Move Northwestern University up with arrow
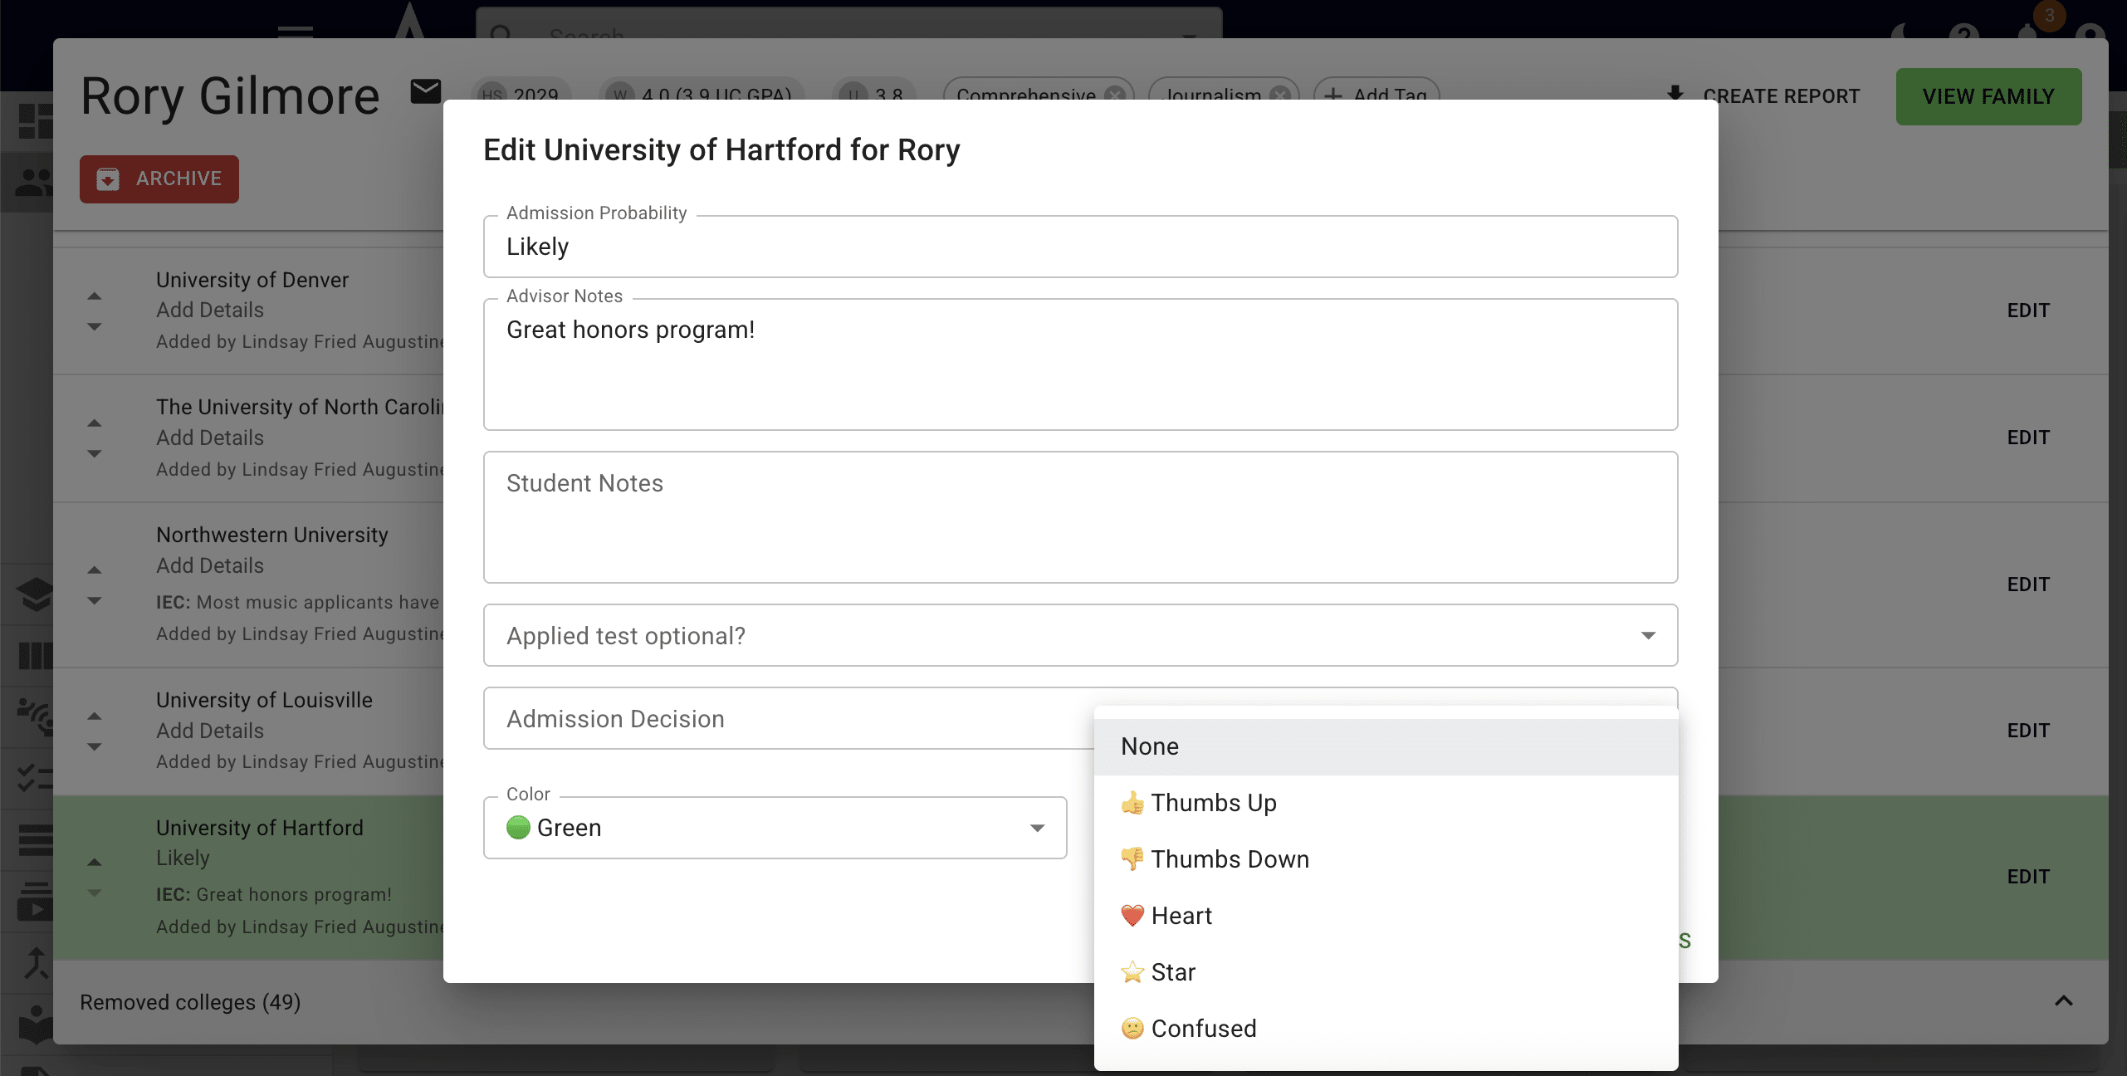The width and height of the screenshot is (2127, 1076). pos(95,570)
